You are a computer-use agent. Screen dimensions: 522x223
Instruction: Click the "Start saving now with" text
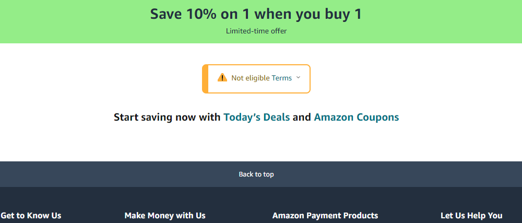[167, 117]
